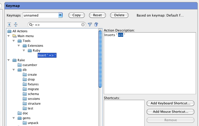Open the Find Actions by Shortcut filter
The height and width of the screenshot is (126, 199).
[90, 24]
